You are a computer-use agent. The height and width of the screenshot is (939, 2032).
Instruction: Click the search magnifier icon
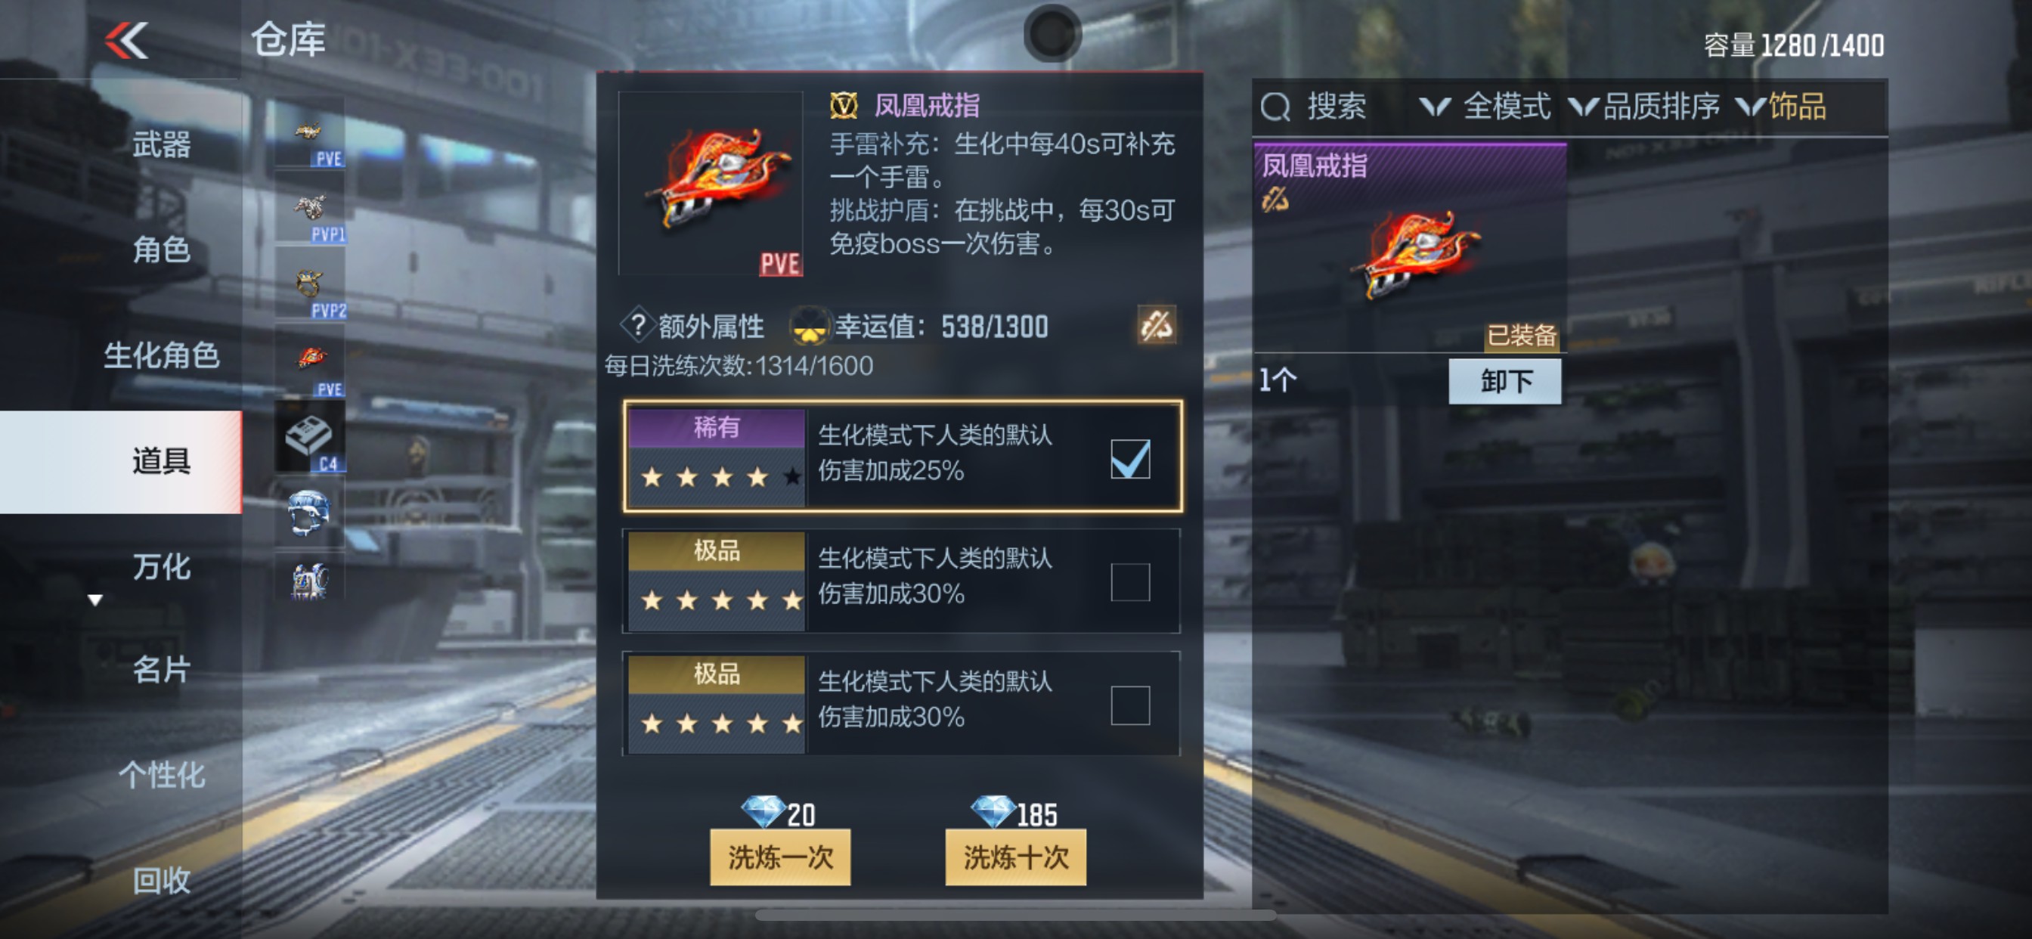tap(1275, 107)
